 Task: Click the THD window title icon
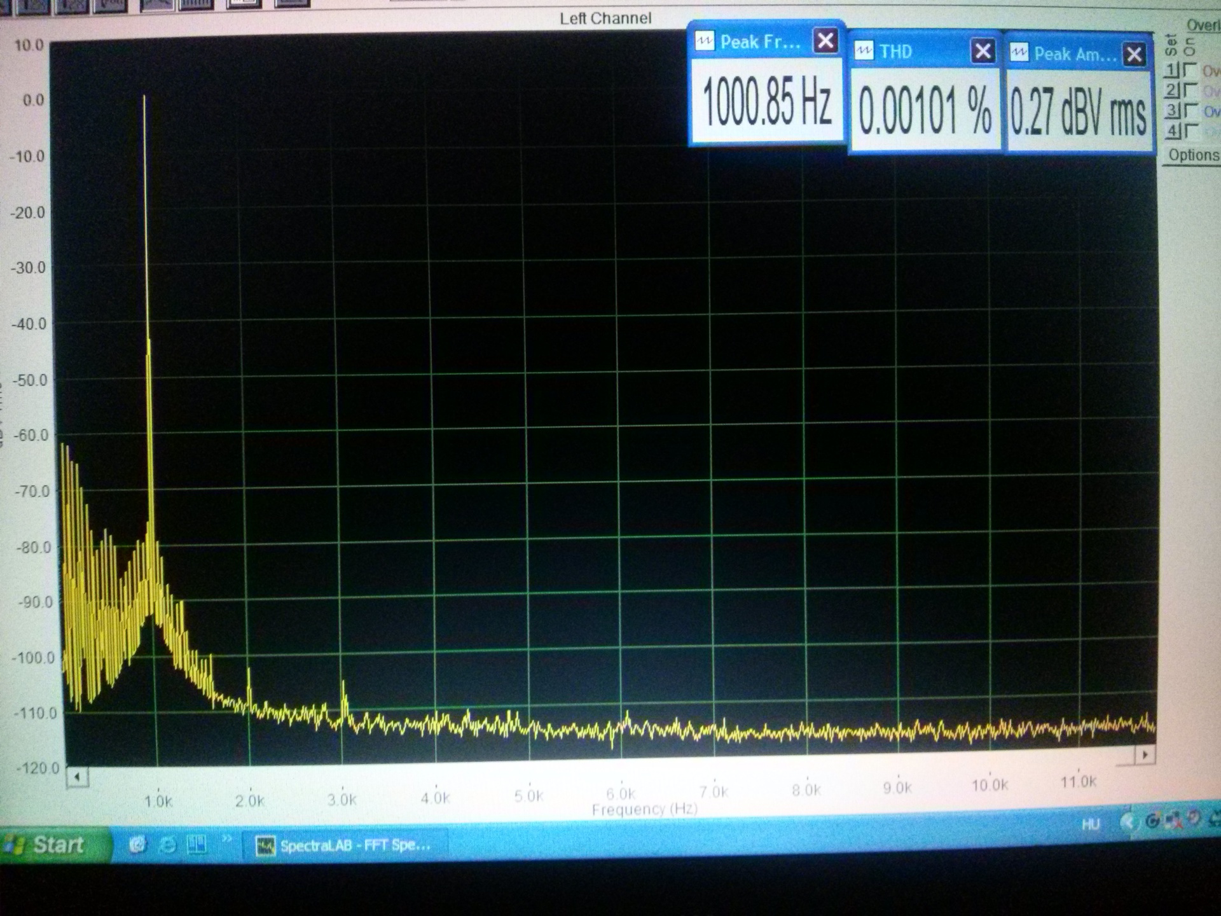tap(863, 51)
